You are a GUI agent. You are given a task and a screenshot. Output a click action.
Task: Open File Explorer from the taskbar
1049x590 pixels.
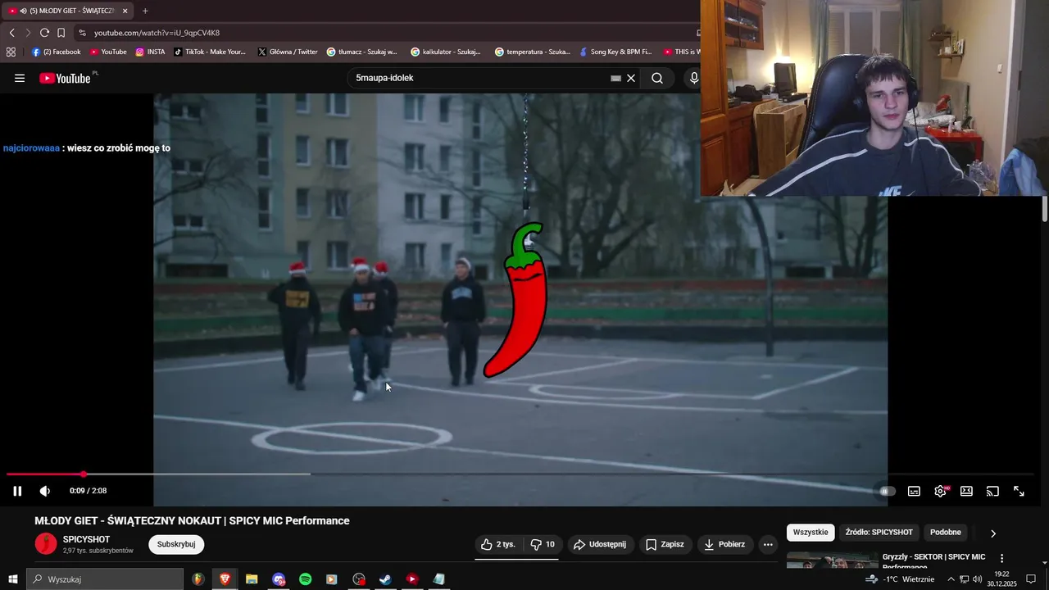252,579
